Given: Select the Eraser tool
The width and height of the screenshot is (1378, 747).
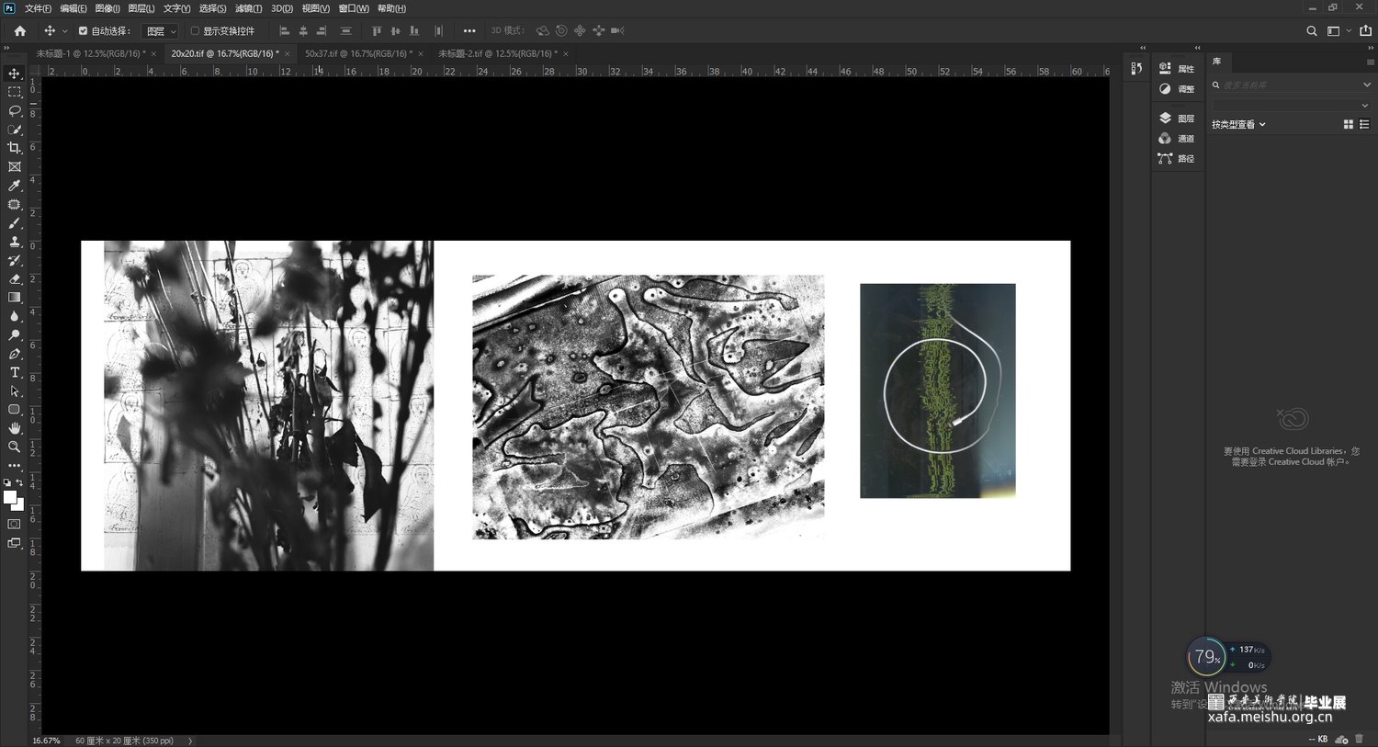Looking at the screenshot, I should pos(14,278).
